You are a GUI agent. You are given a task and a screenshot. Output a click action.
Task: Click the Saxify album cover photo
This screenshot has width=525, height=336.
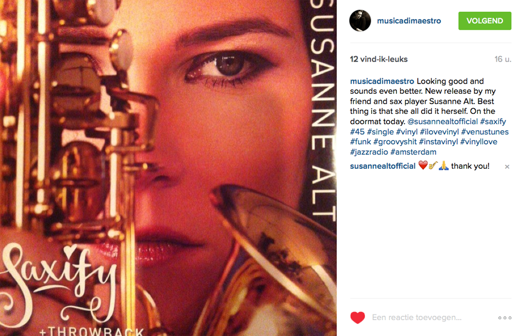coord(168,168)
